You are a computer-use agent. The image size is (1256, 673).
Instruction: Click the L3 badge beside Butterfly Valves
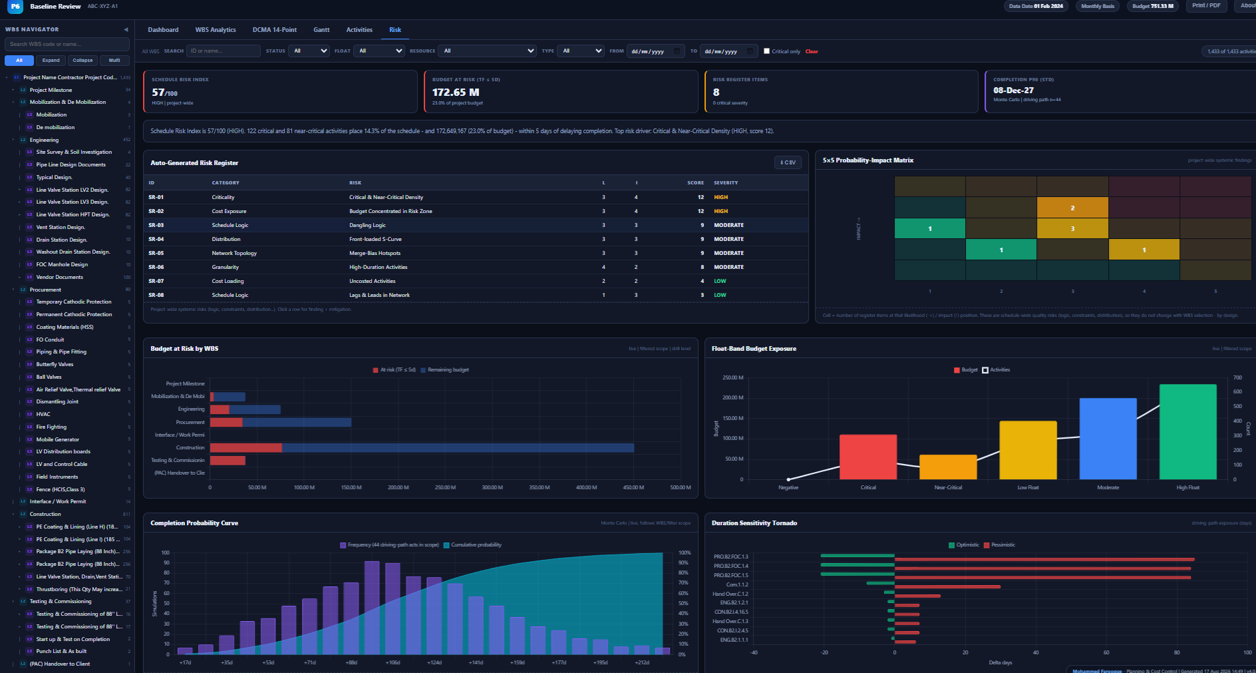30,364
